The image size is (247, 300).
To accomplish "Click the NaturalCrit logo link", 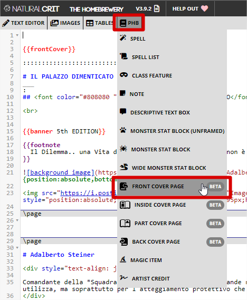I will [32, 9].
